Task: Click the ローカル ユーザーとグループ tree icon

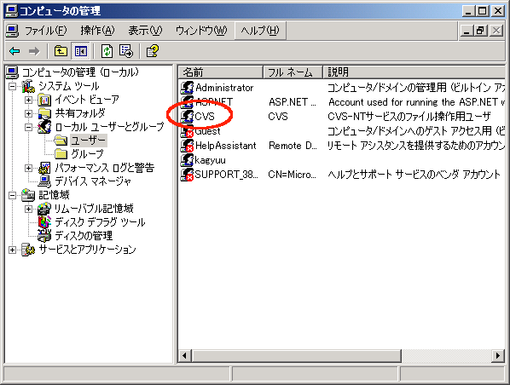Action: coord(44,127)
